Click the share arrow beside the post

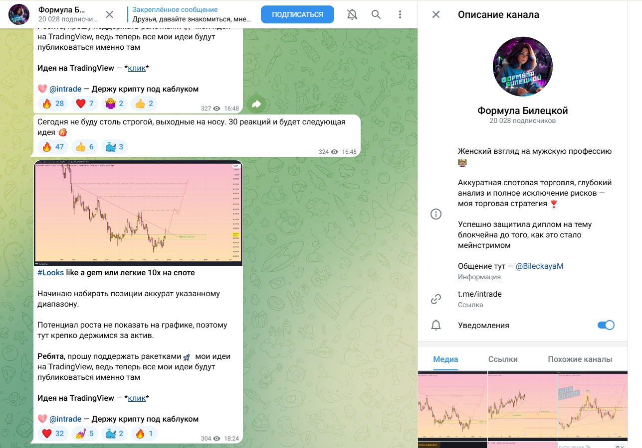click(256, 104)
